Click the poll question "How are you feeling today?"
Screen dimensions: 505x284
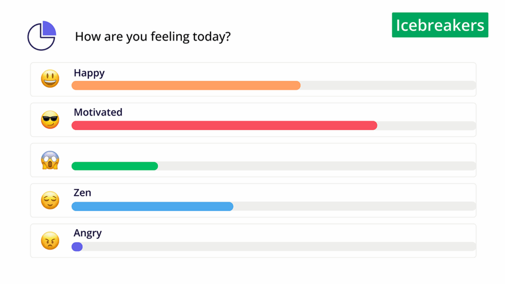click(153, 36)
